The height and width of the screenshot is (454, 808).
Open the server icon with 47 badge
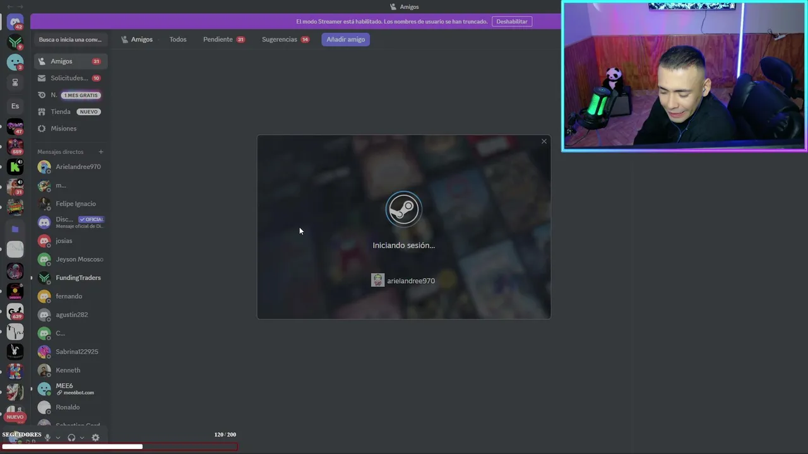point(15,127)
